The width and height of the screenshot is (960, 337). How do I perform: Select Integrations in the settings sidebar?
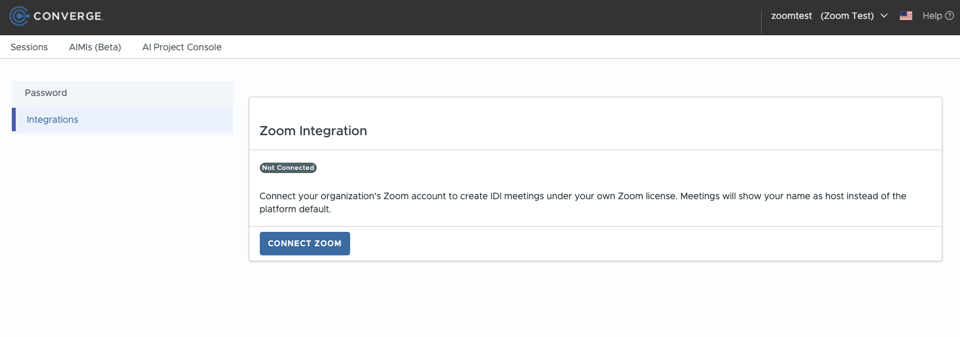(x=52, y=120)
